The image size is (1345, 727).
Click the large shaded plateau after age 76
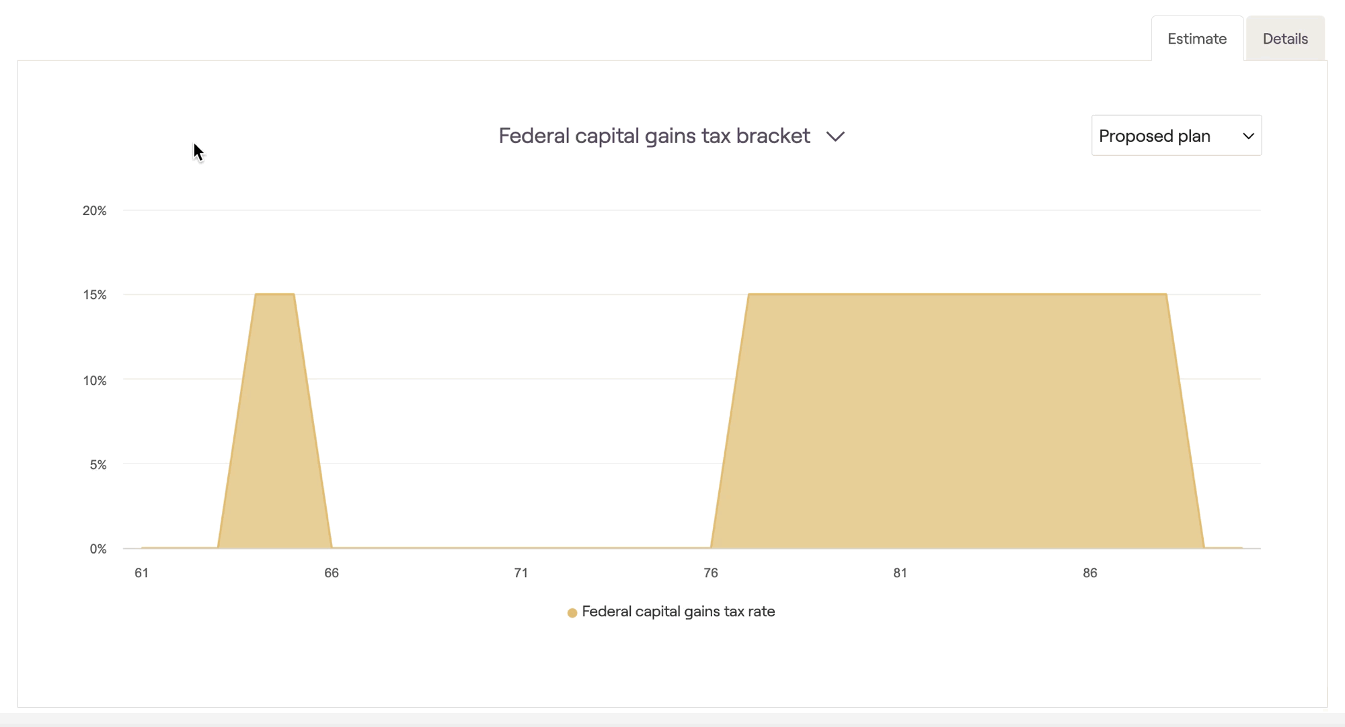click(955, 423)
